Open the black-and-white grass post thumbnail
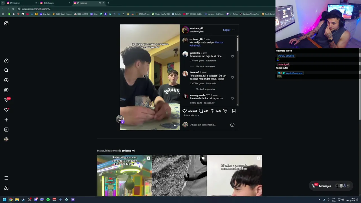This screenshot has width=361, height=203. pyautogui.click(x=179, y=175)
